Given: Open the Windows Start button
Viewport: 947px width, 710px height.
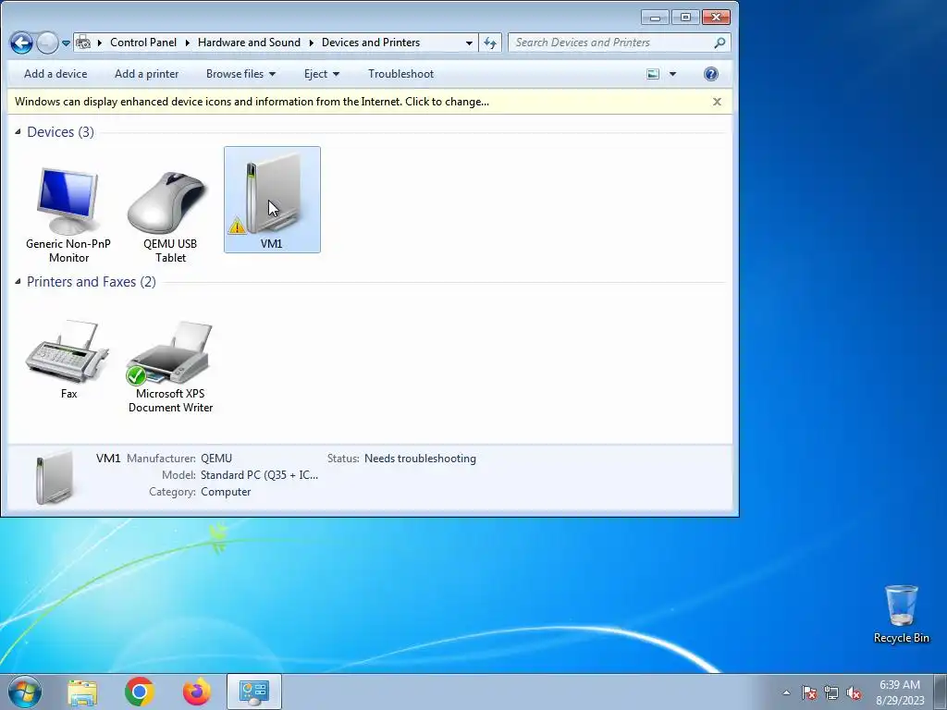Looking at the screenshot, I should (25, 692).
